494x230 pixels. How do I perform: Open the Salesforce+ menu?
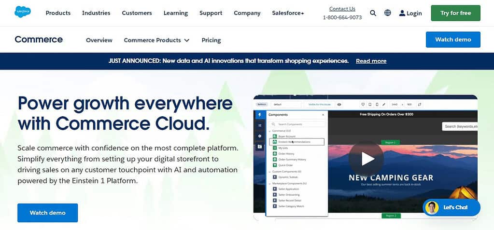[x=288, y=13]
